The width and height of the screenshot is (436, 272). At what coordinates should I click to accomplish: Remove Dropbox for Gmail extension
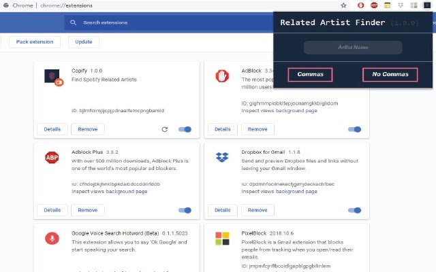point(258,210)
